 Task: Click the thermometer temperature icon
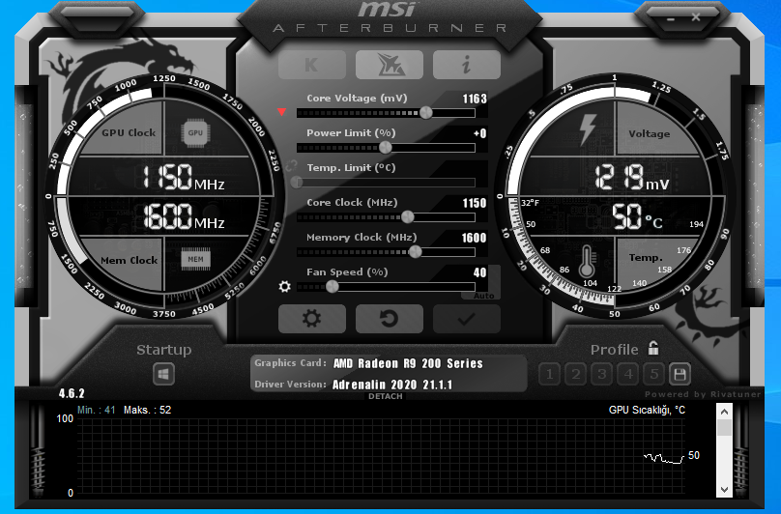coord(587,261)
